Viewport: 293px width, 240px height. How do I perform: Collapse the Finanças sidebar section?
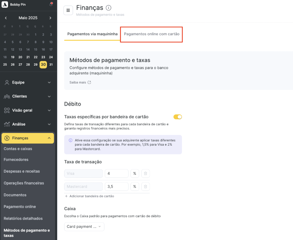coord(28,138)
